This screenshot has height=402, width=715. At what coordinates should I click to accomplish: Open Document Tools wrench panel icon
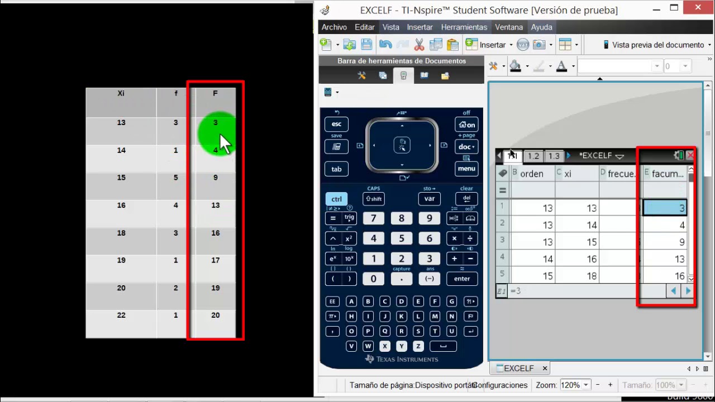pos(362,76)
